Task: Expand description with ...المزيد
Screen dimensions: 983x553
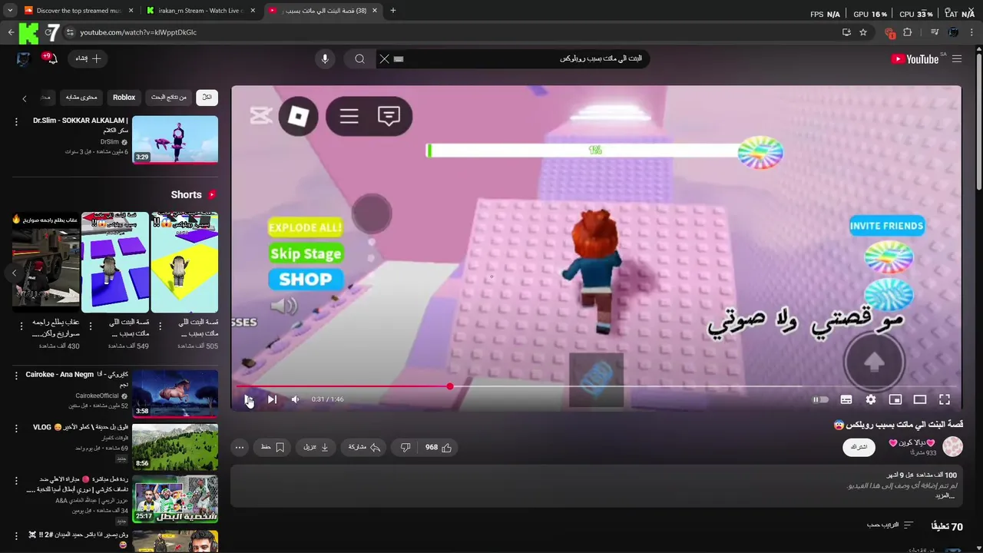Action: pyautogui.click(x=945, y=495)
